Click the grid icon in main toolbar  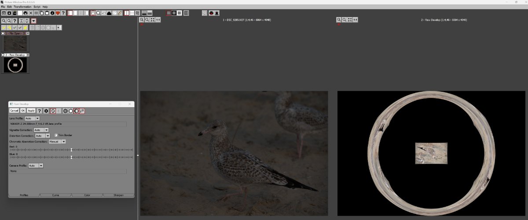[x=186, y=13]
